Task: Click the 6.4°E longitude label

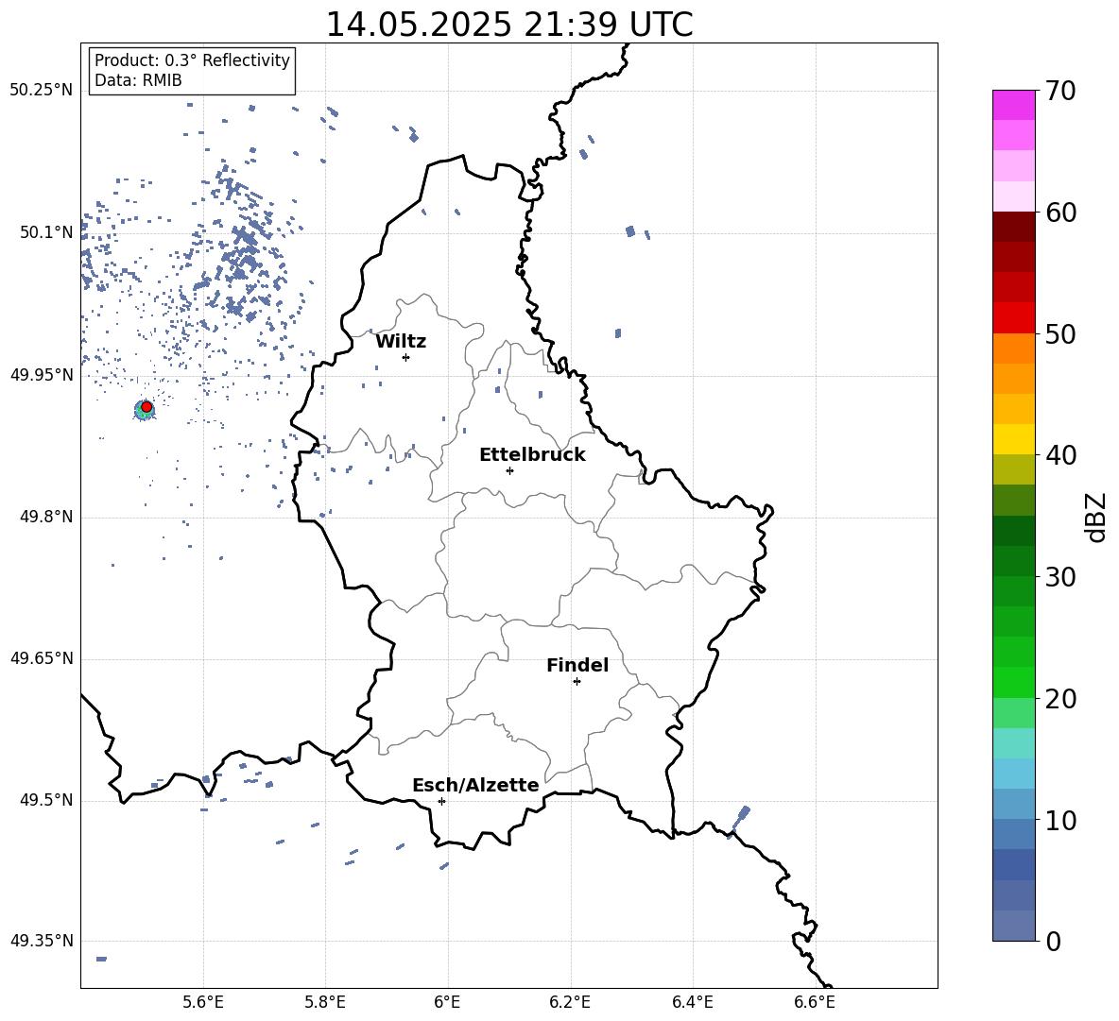Action: tap(693, 1002)
